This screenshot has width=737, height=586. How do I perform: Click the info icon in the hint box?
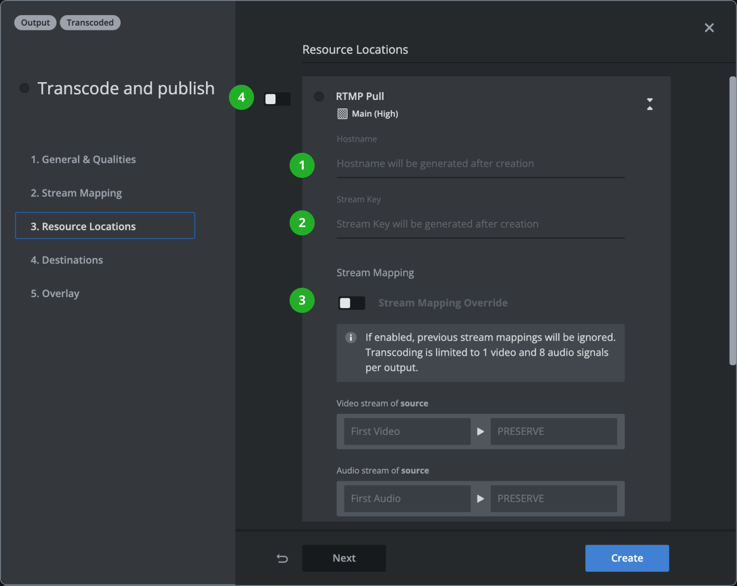351,337
